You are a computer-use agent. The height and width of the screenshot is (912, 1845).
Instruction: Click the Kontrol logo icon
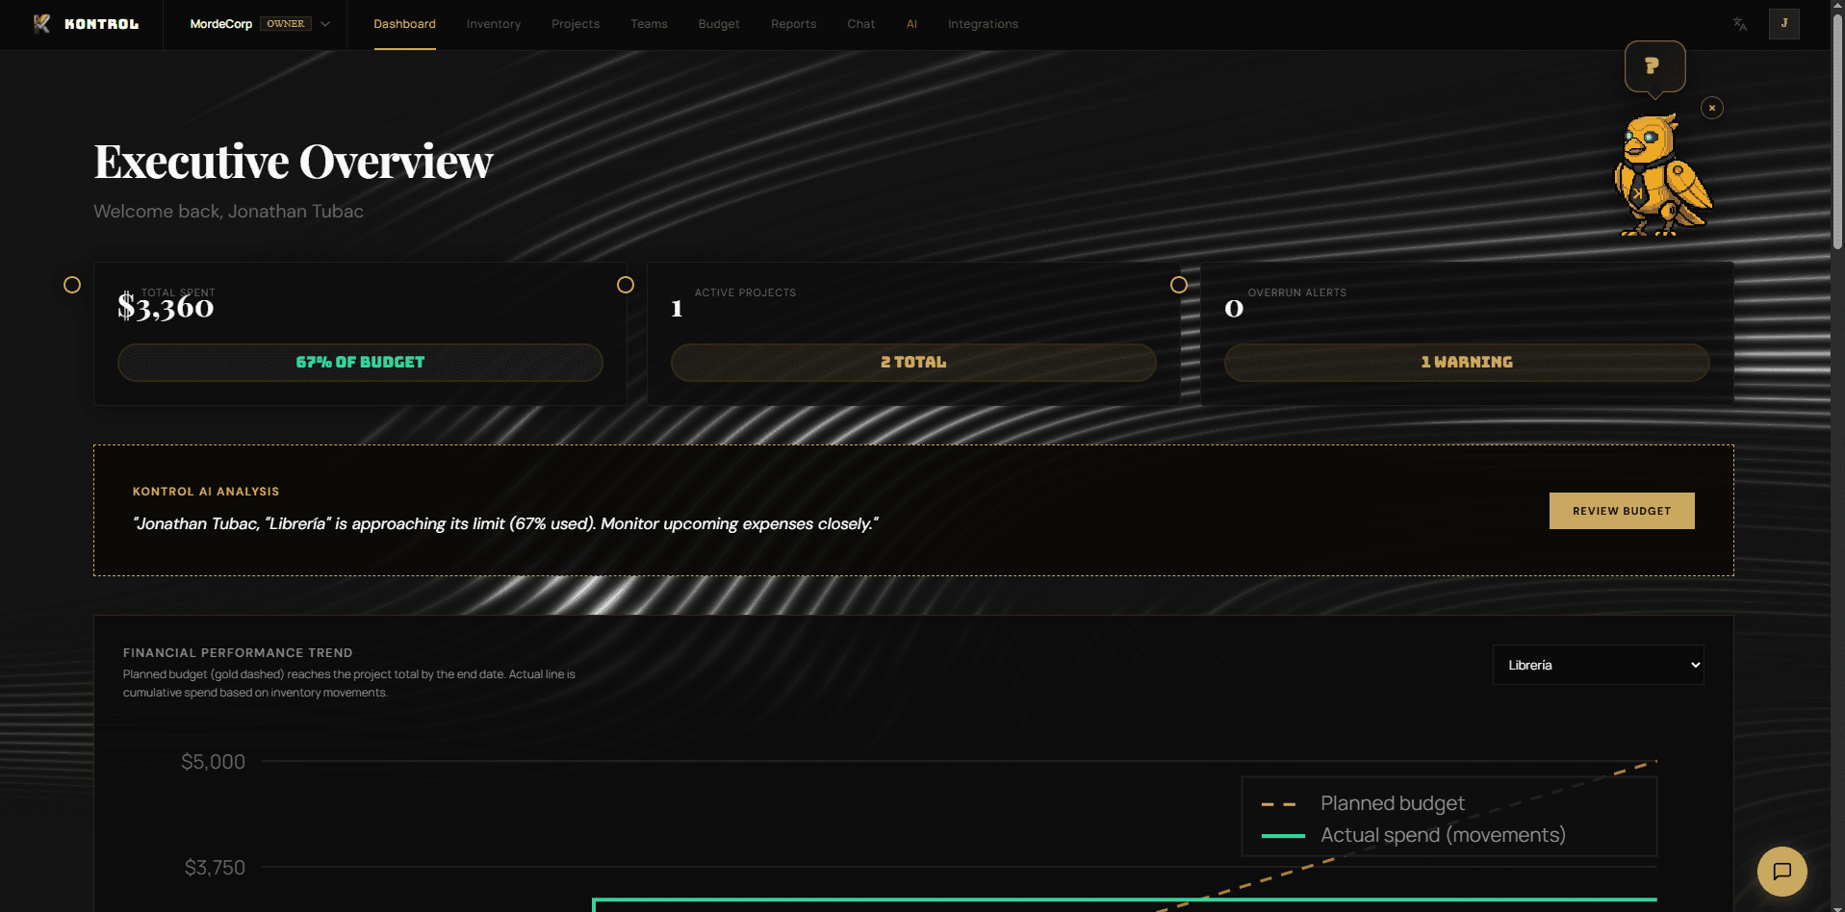41,24
